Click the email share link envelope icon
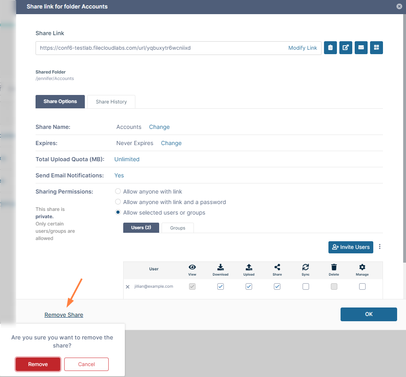The width and height of the screenshot is (406, 377). point(361,48)
